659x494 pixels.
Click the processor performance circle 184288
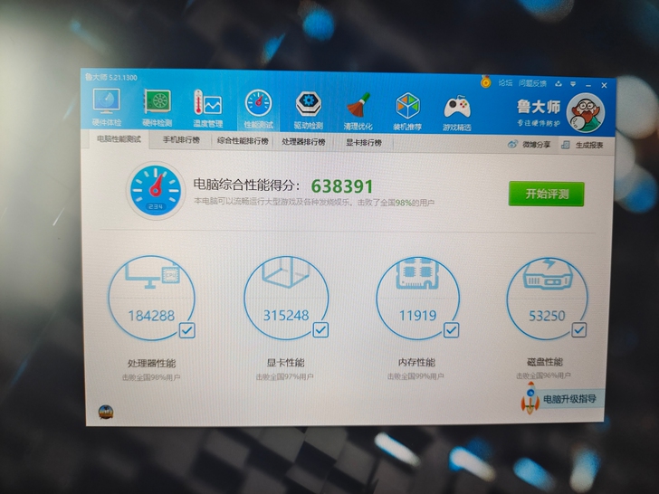[x=151, y=298]
